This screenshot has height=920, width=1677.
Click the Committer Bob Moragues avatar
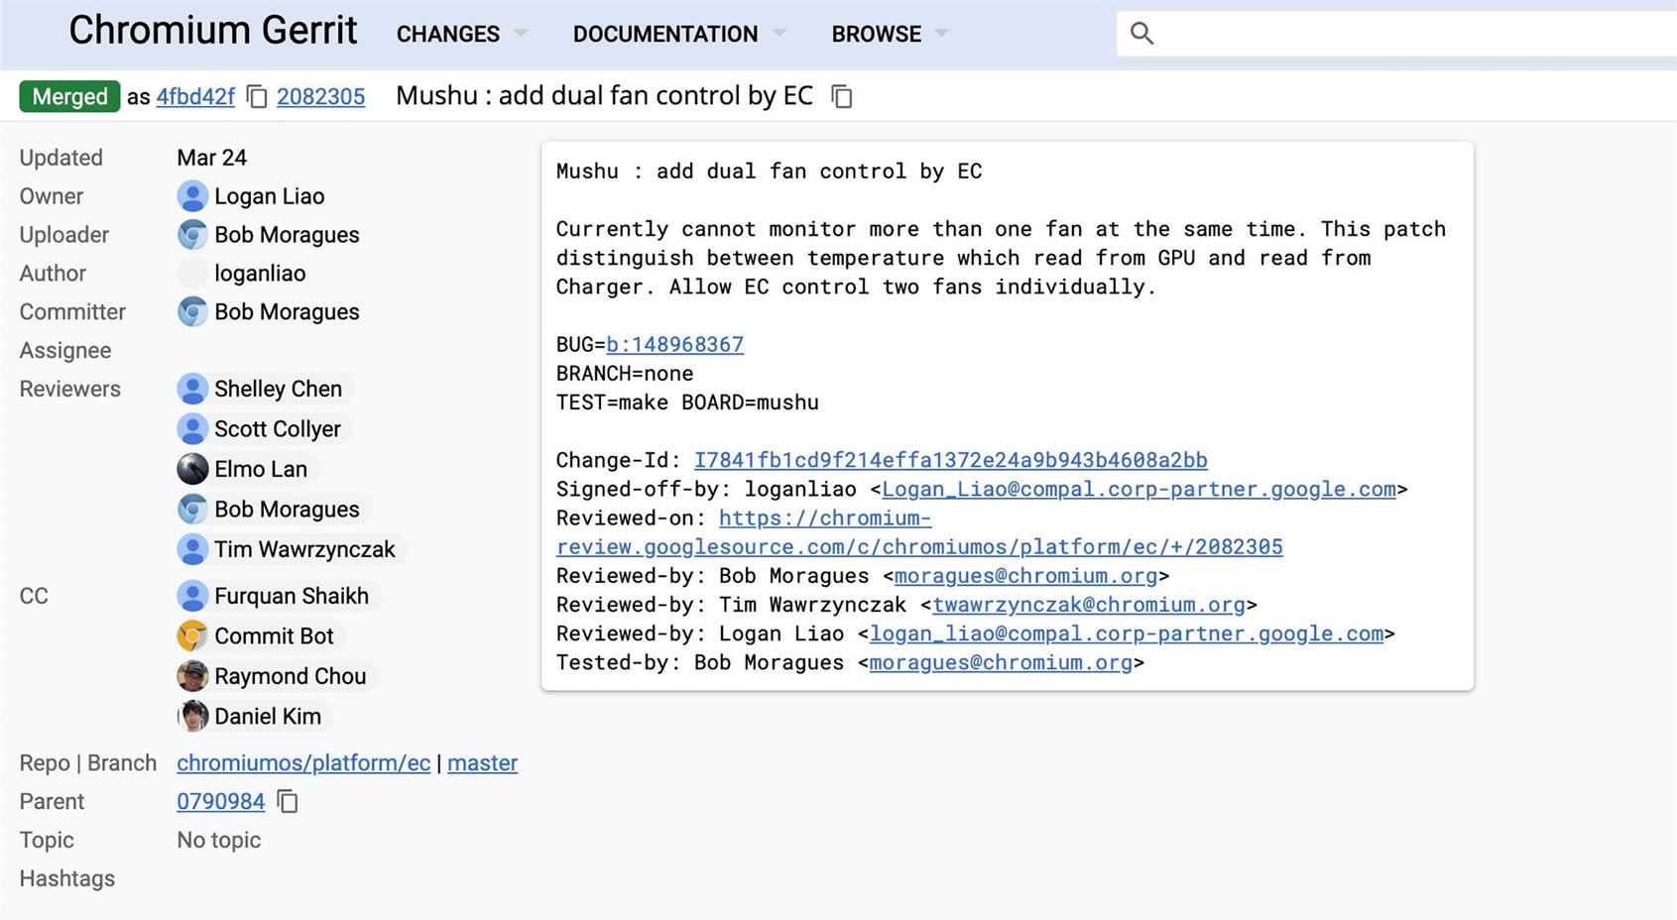tap(192, 312)
